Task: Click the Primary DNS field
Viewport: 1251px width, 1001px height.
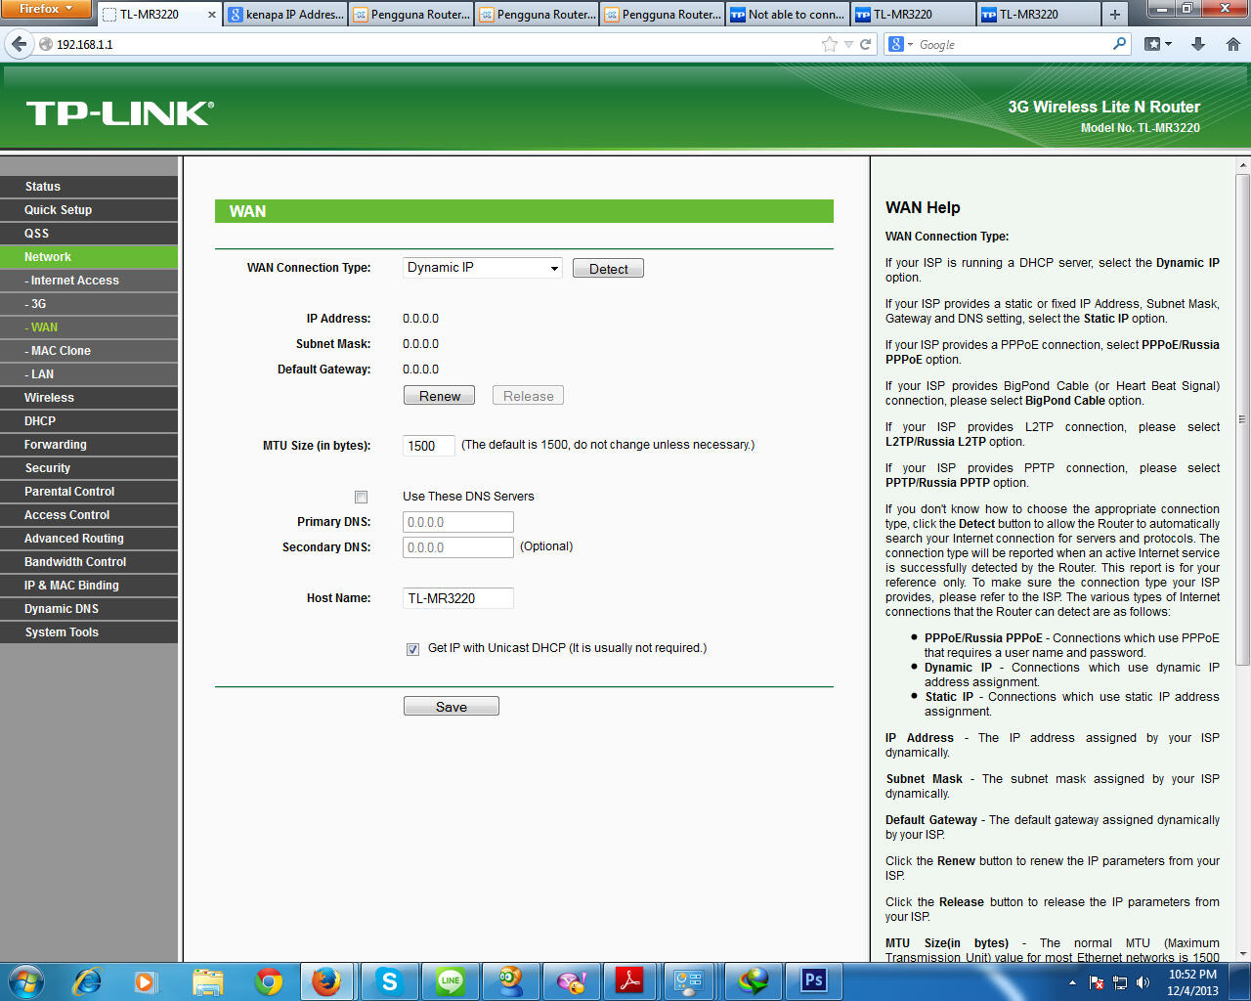Action: (458, 522)
